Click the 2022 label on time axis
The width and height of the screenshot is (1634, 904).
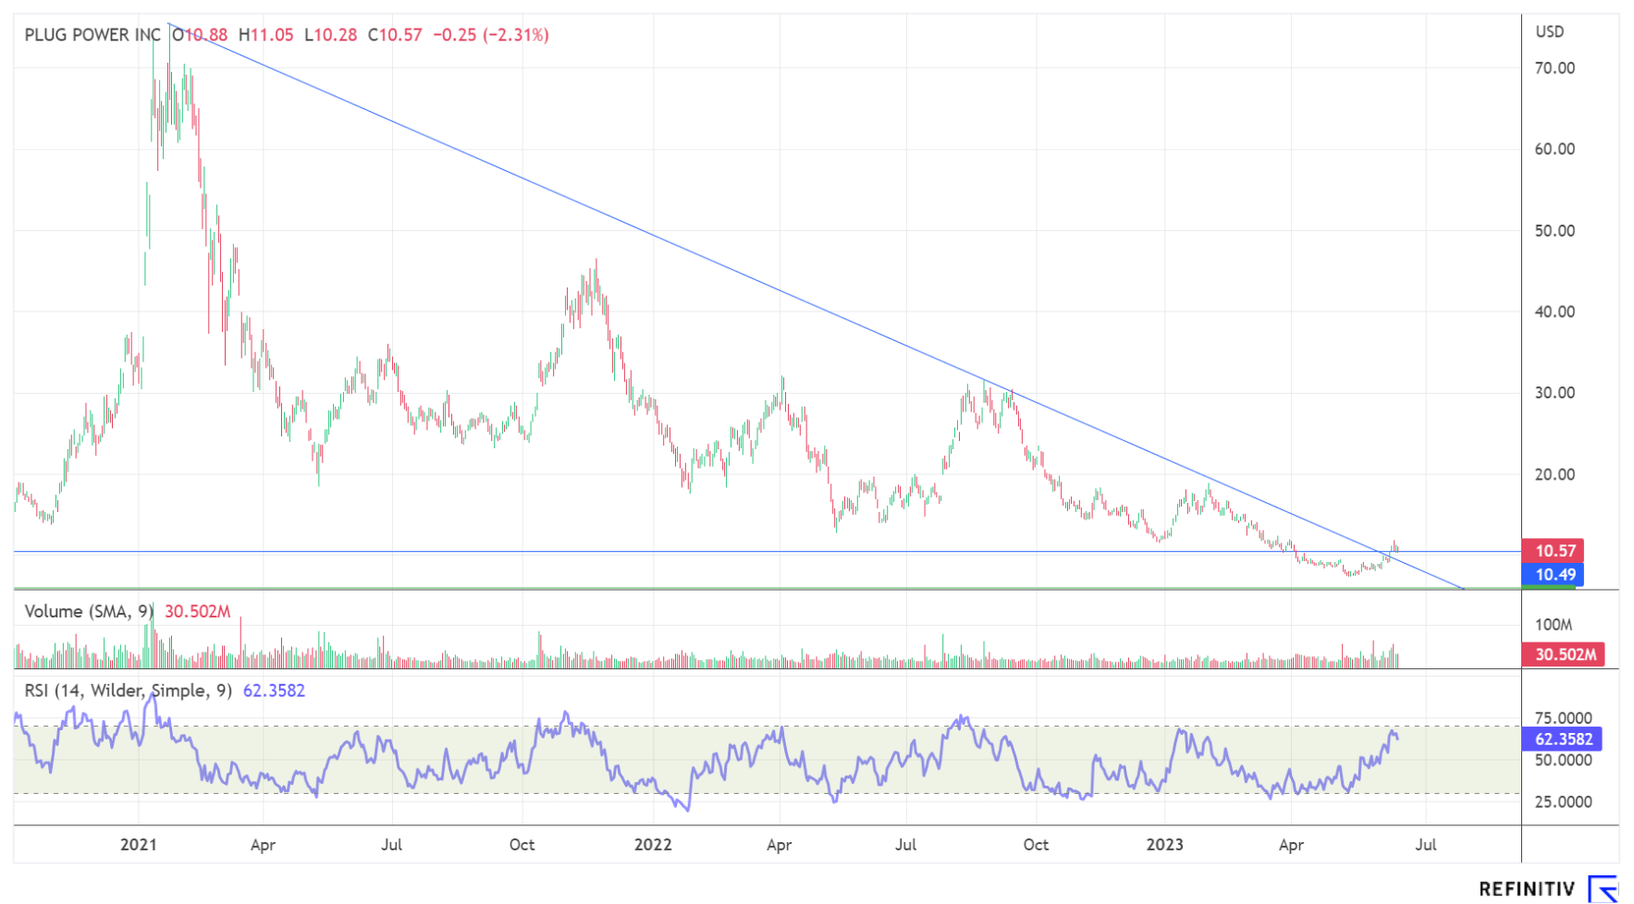[653, 844]
